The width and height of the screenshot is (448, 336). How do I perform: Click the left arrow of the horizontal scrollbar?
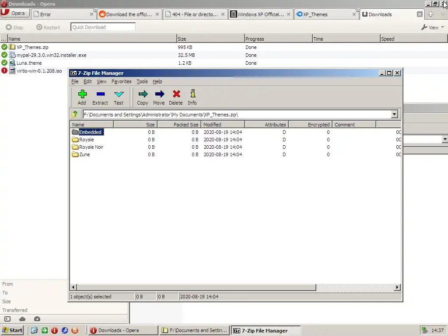click(x=73, y=287)
